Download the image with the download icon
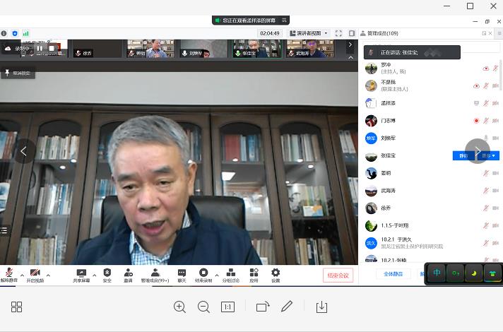This screenshot has width=503, height=332. pos(321,307)
